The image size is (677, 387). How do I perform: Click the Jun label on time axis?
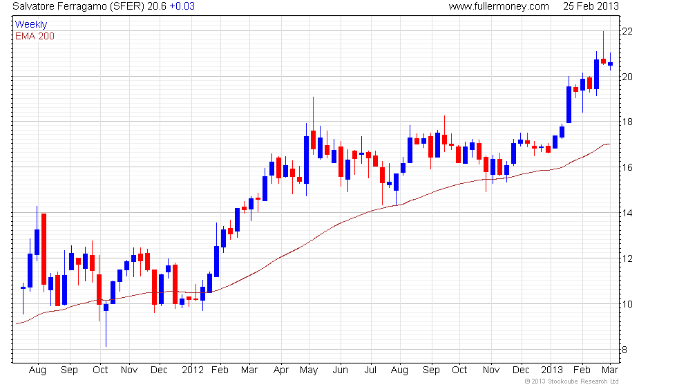tap(340, 370)
